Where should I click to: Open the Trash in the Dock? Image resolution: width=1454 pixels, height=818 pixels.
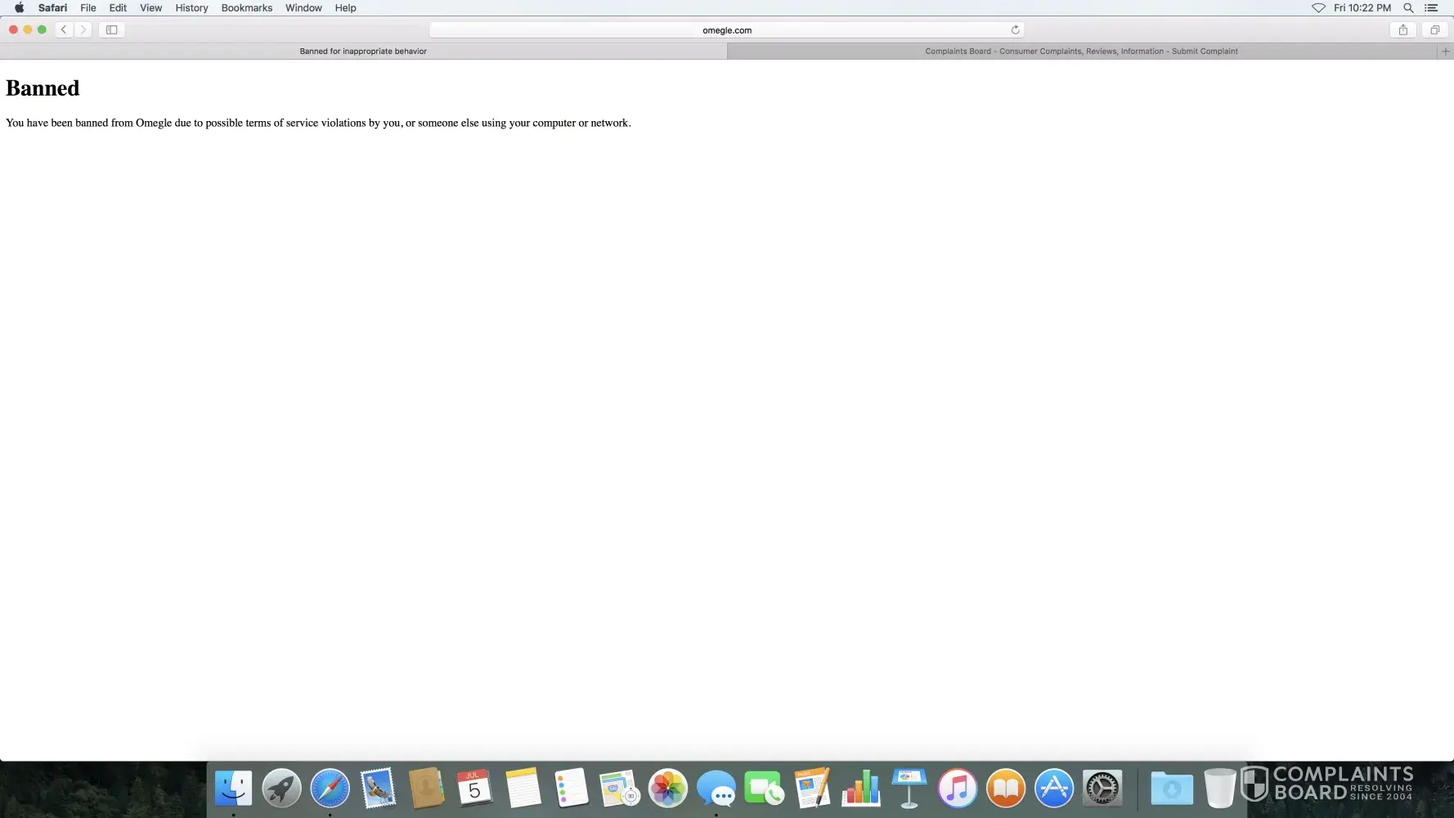tap(1219, 789)
